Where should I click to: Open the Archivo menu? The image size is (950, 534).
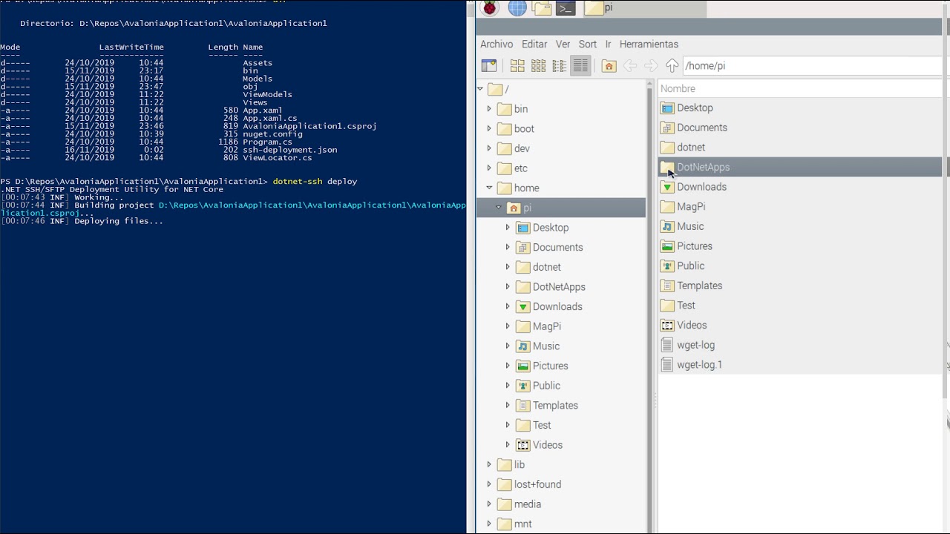click(x=497, y=44)
